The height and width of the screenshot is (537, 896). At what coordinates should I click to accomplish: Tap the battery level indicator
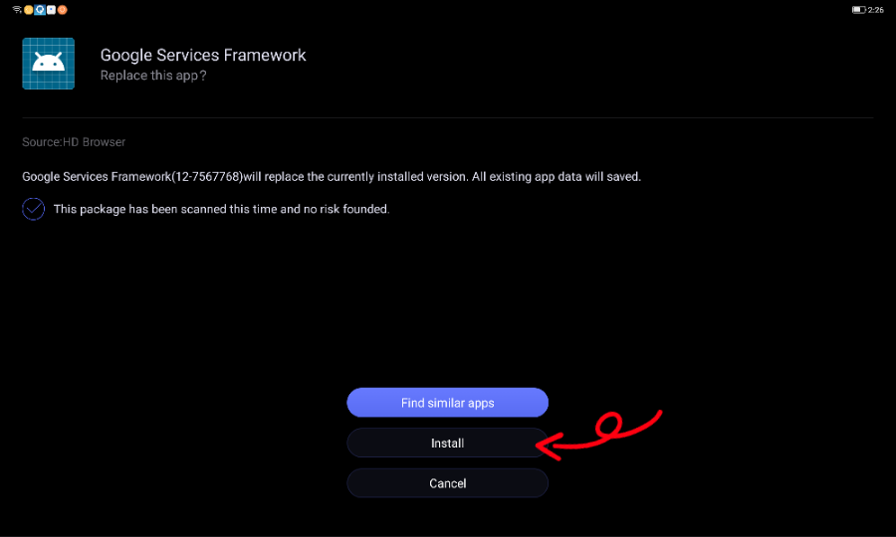(x=859, y=10)
